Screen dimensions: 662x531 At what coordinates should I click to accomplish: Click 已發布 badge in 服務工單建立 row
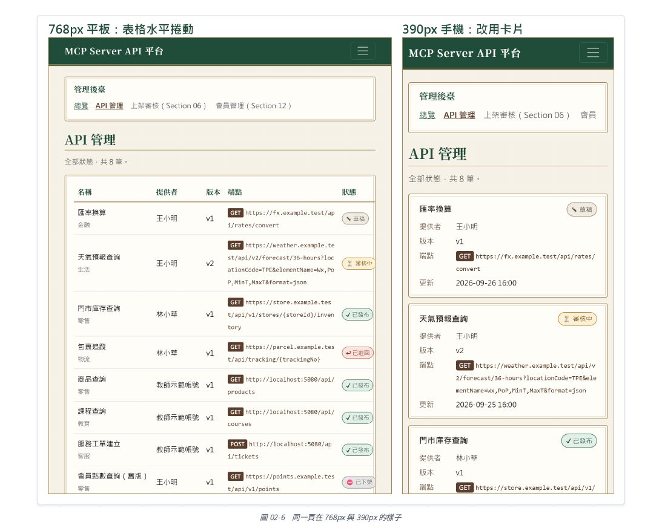[x=357, y=450]
